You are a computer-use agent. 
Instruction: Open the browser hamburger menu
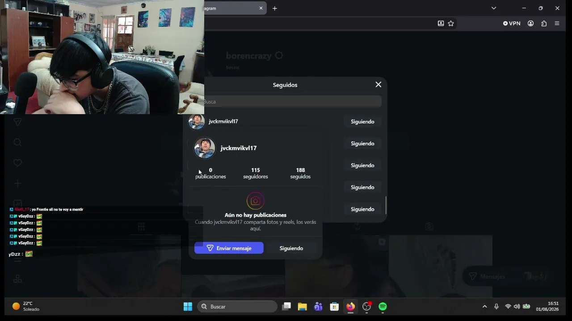click(557, 23)
